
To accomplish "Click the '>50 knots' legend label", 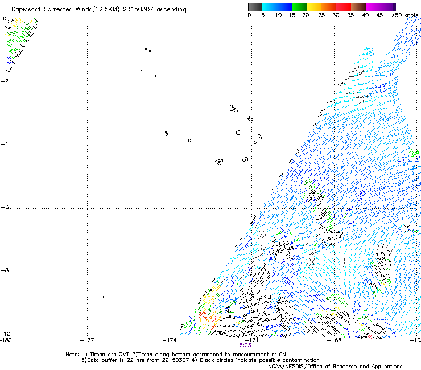I will (x=405, y=15).
